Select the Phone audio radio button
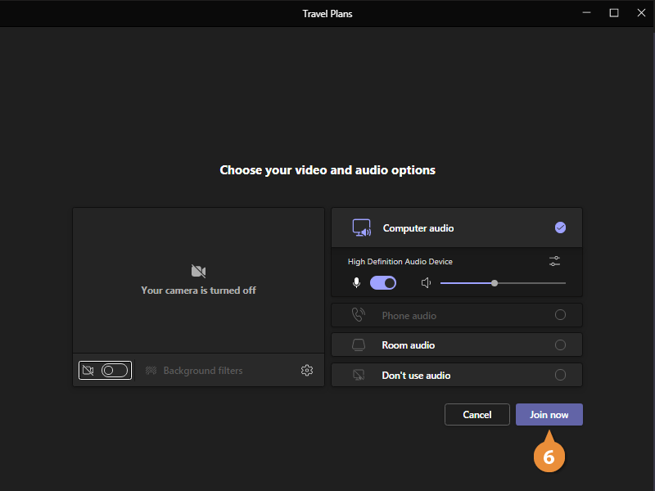 (560, 315)
